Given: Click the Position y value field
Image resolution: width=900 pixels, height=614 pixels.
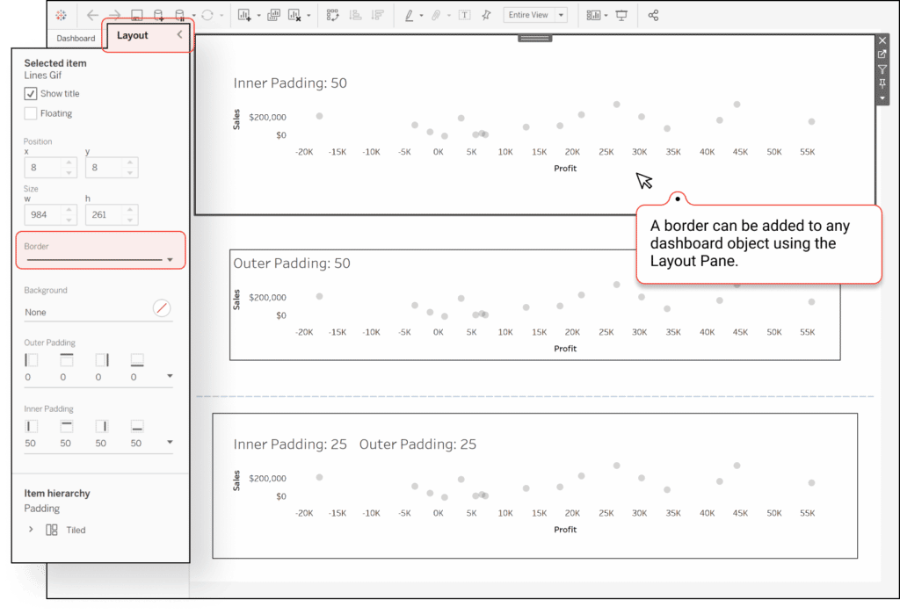Looking at the screenshot, I should [104, 168].
